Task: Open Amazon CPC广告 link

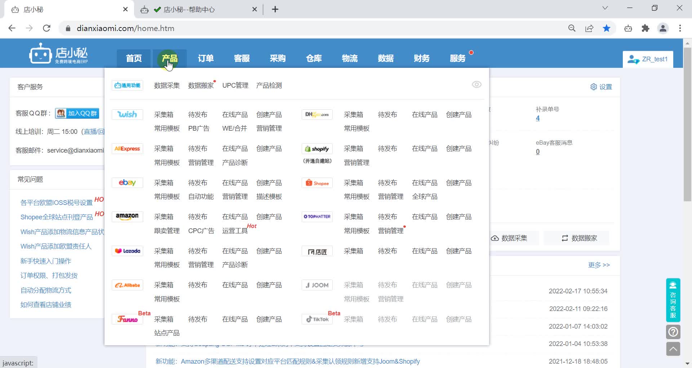Action: click(x=201, y=231)
